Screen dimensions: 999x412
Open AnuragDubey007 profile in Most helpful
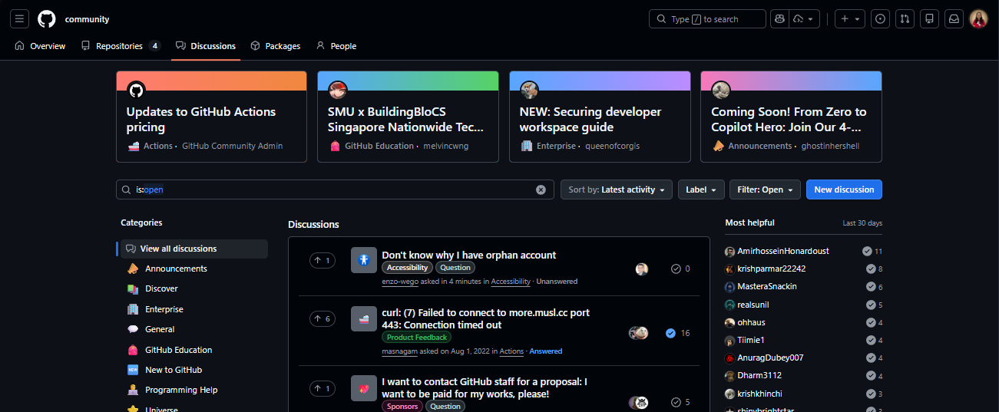tap(770, 358)
